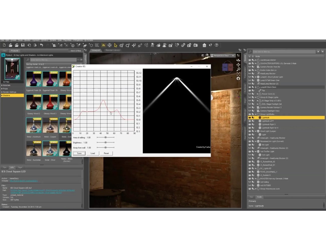Click the Scene pane previous arrow button
Viewport: 326px width, 250px height.
pos(318,52)
